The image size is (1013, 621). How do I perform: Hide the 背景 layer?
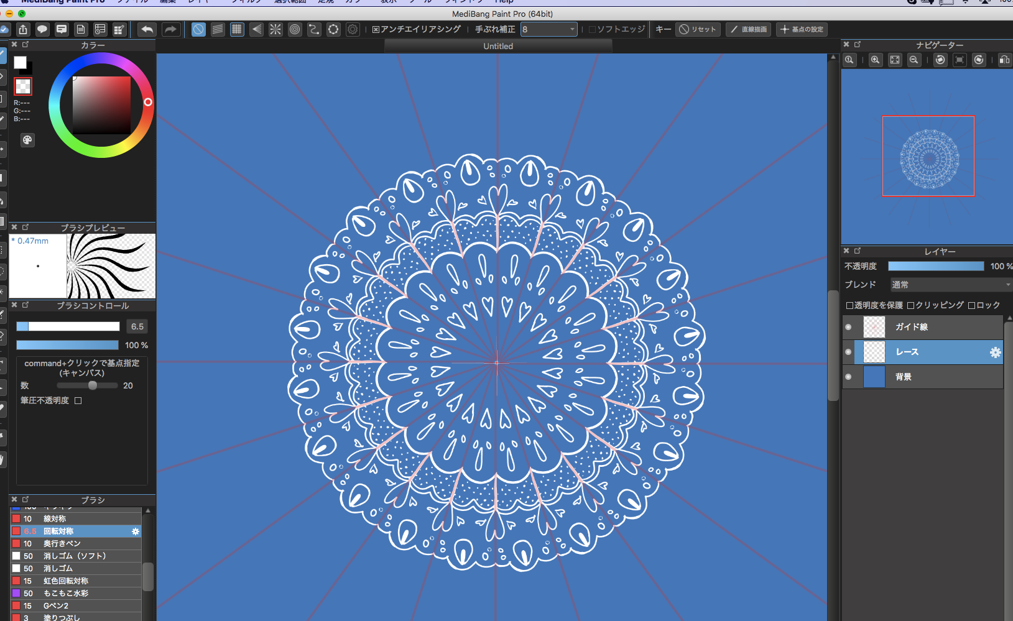(x=848, y=377)
